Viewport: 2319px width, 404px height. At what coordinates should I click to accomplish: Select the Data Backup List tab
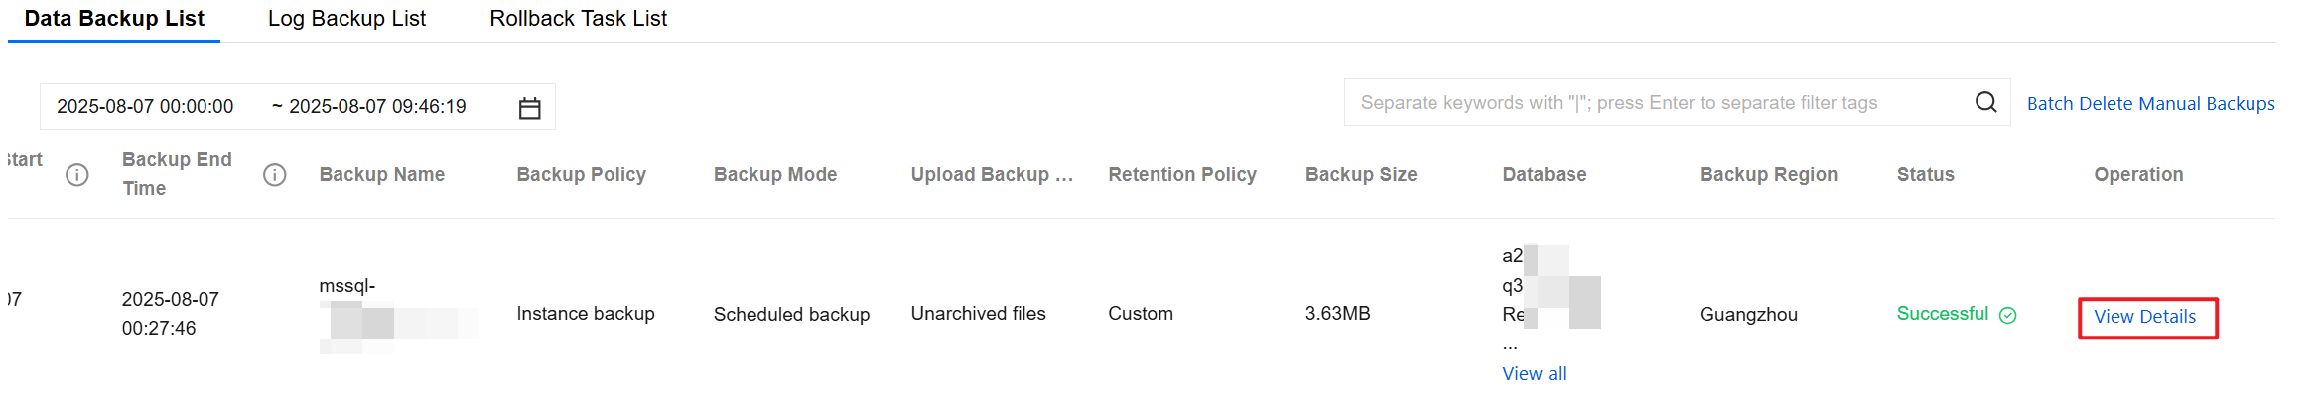114,19
